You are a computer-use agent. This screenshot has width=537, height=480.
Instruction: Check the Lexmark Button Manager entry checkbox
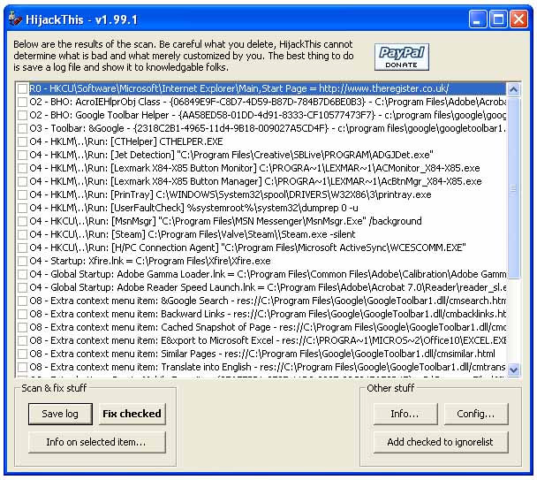coord(23,181)
